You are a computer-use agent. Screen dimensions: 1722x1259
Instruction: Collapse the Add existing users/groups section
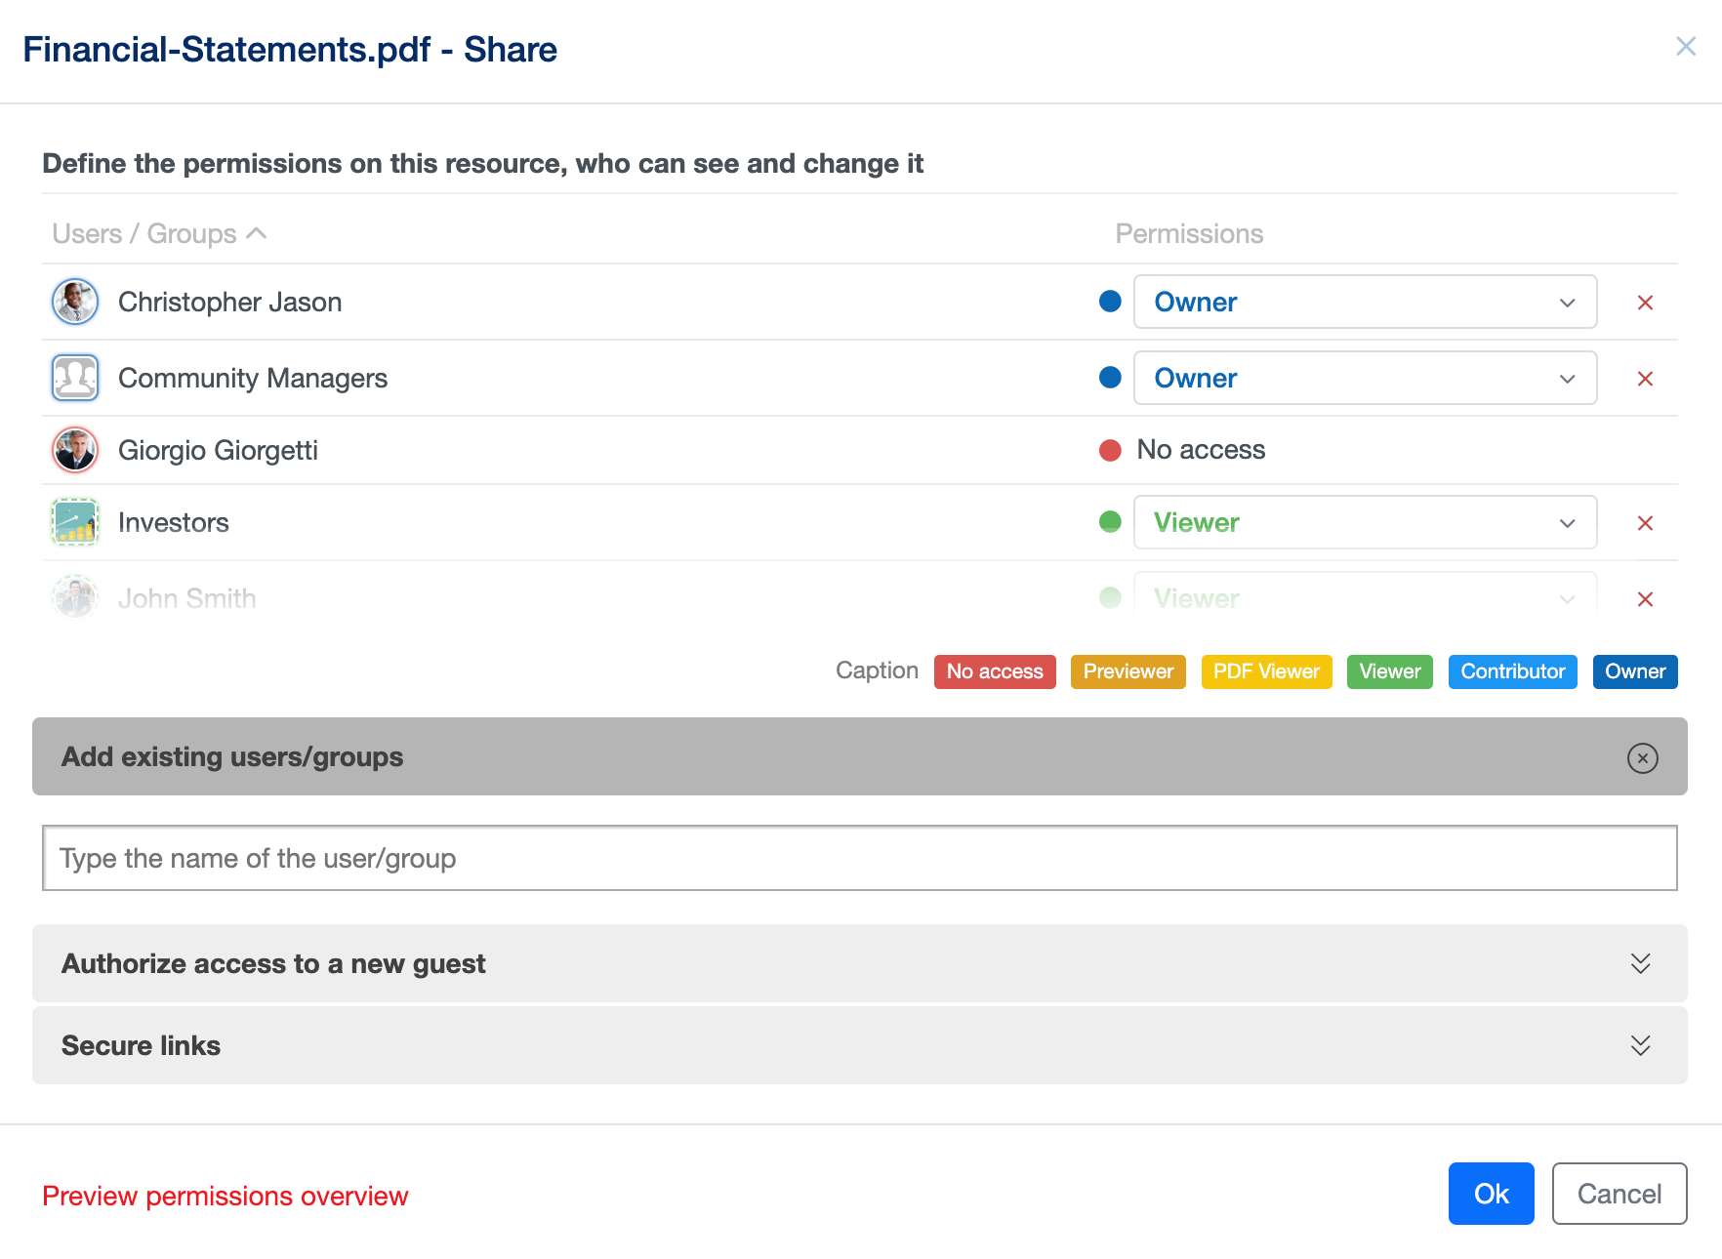pos(1642,757)
